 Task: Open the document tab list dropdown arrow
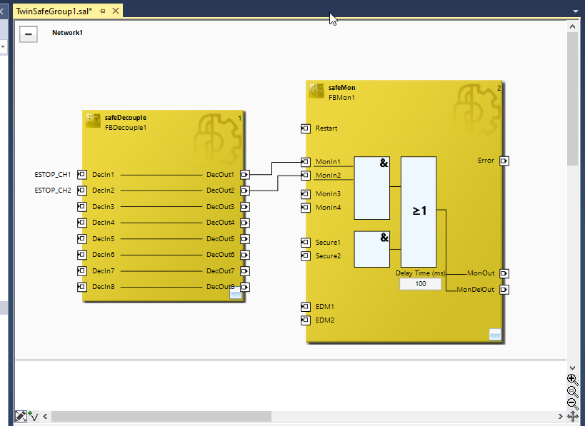[x=575, y=11]
